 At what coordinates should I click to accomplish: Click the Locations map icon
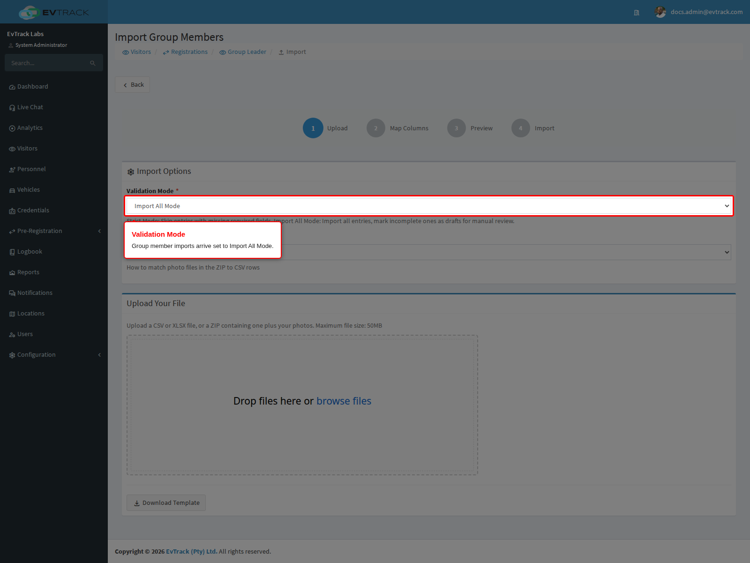(x=12, y=314)
